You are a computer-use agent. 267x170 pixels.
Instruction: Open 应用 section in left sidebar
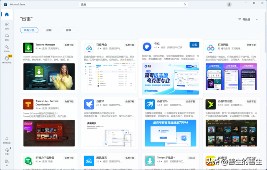(x=7, y=26)
